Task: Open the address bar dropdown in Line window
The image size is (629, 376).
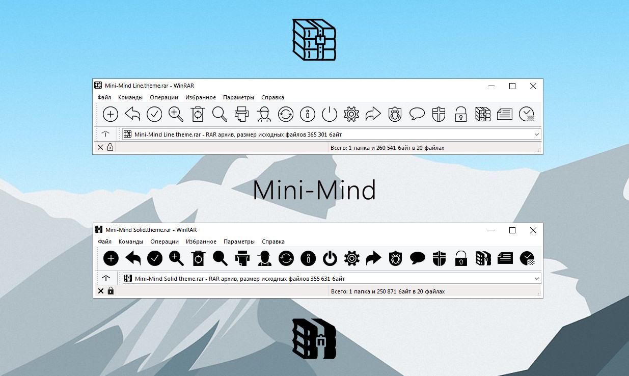Action: click(536, 134)
